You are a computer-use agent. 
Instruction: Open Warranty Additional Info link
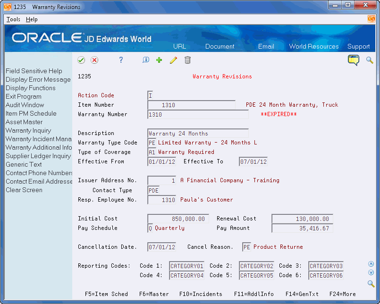pos(39,147)
